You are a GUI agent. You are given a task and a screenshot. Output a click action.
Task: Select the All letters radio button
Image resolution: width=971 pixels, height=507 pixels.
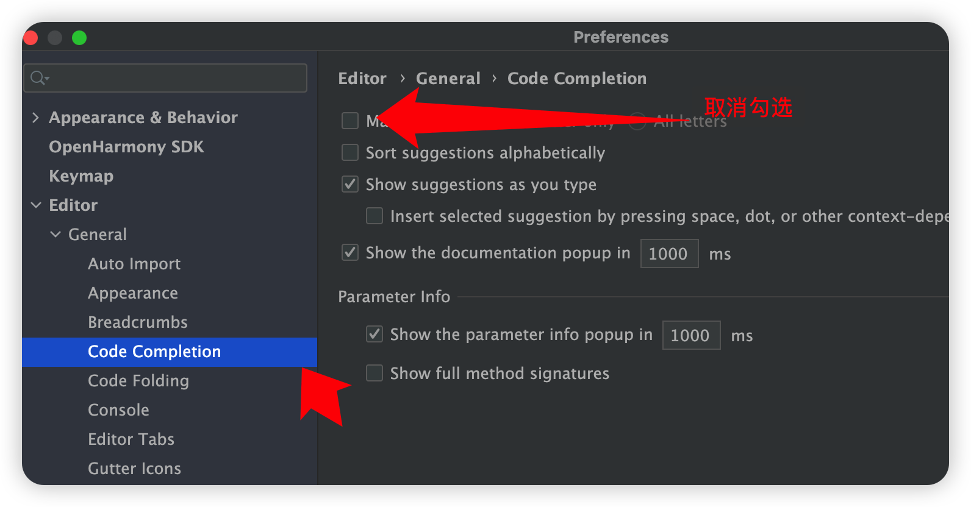637,121
